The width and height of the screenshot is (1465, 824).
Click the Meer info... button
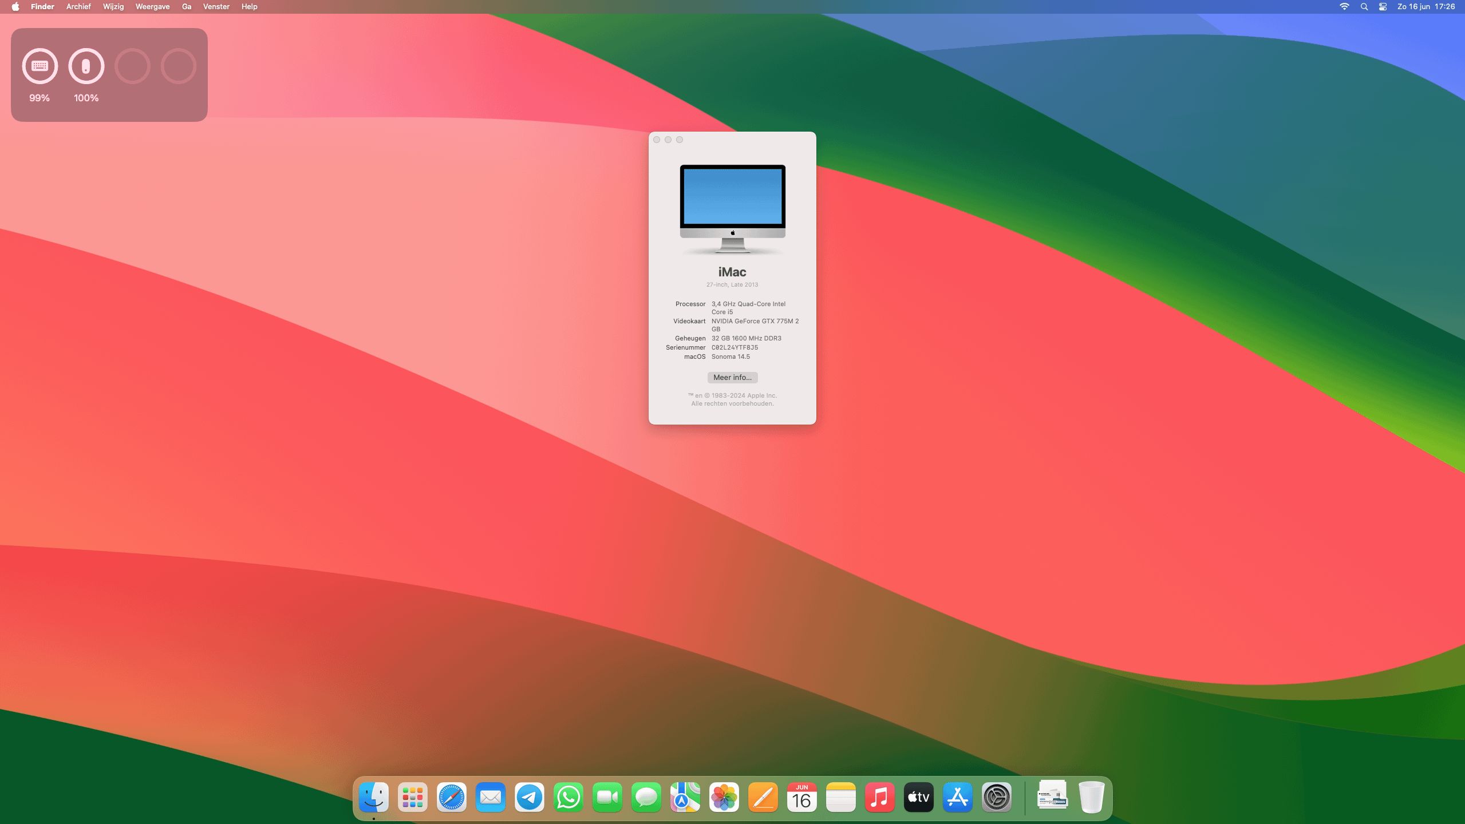point(732,378)
